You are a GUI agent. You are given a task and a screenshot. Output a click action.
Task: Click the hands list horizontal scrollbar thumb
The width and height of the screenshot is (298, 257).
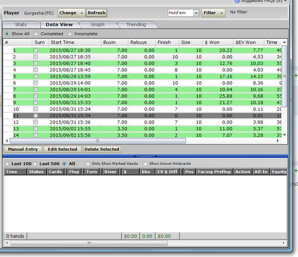[89, 243]
